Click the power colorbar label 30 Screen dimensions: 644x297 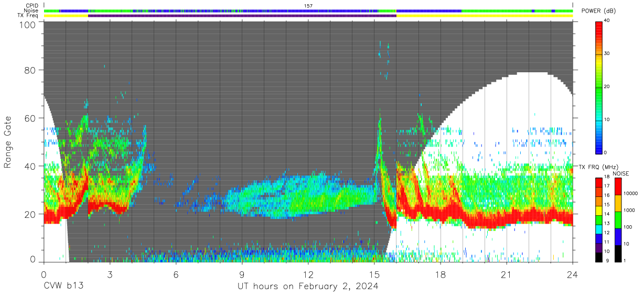(x=606, y=53)
